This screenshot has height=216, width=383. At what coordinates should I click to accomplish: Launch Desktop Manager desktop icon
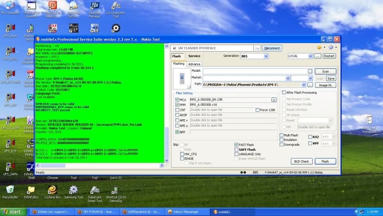pyautogui.click(x=95, y=9)
